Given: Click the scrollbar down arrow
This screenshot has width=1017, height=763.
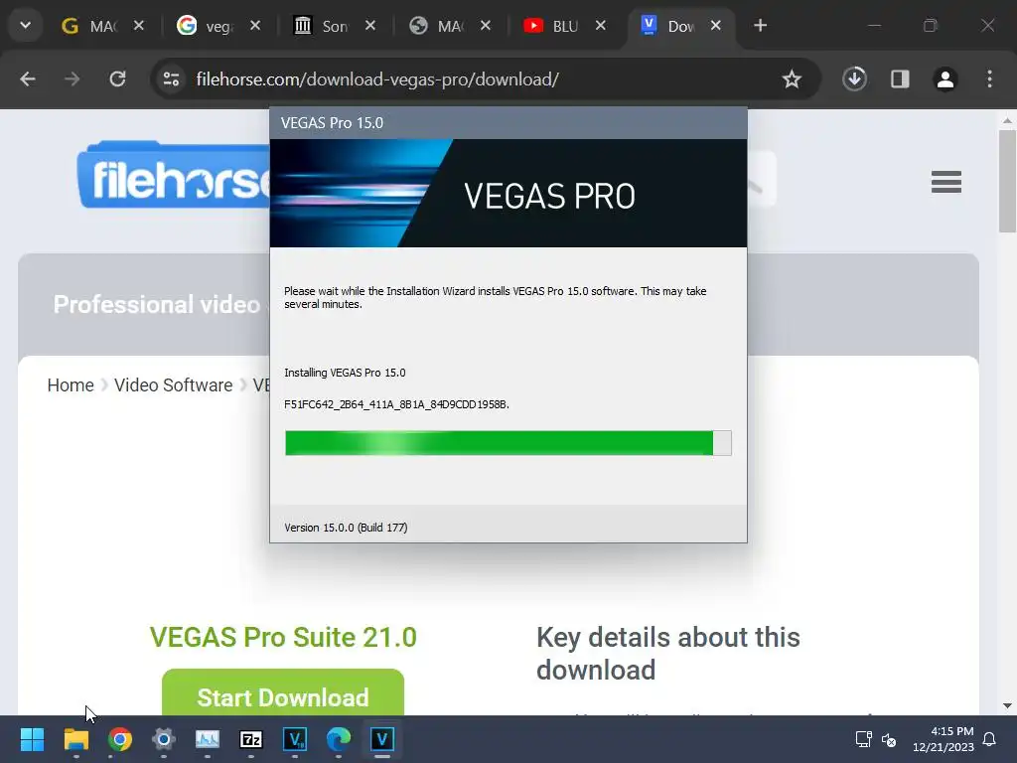Looking at the screenshot, I should (x=1007, y=705).
